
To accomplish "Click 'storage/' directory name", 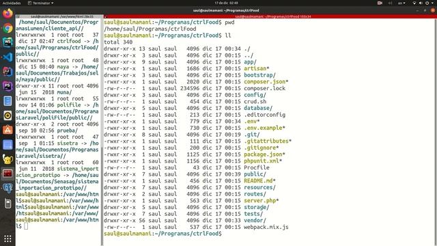I will [257, 207].
